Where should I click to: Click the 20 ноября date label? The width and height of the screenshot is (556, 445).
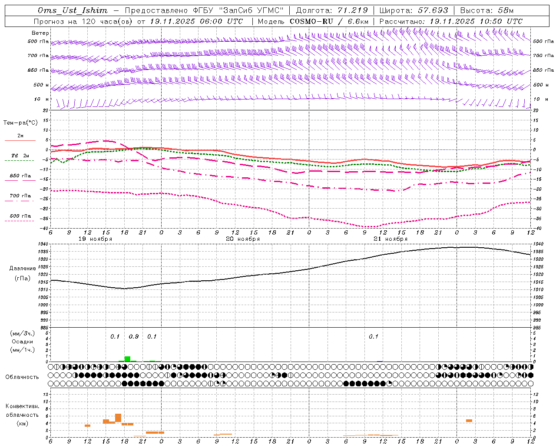[243, 239]
